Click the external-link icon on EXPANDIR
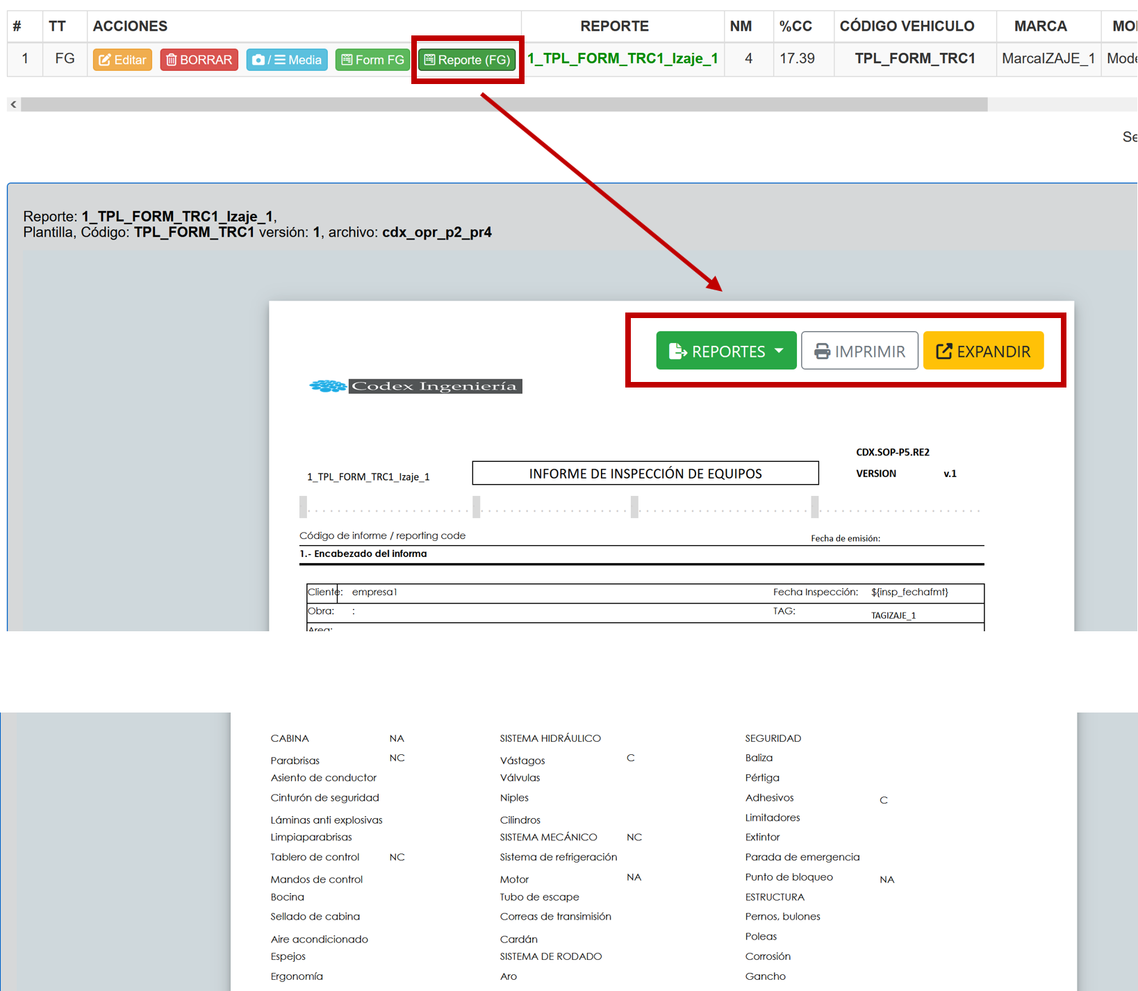Screen dimensions: 1138x991 [943, 351]
